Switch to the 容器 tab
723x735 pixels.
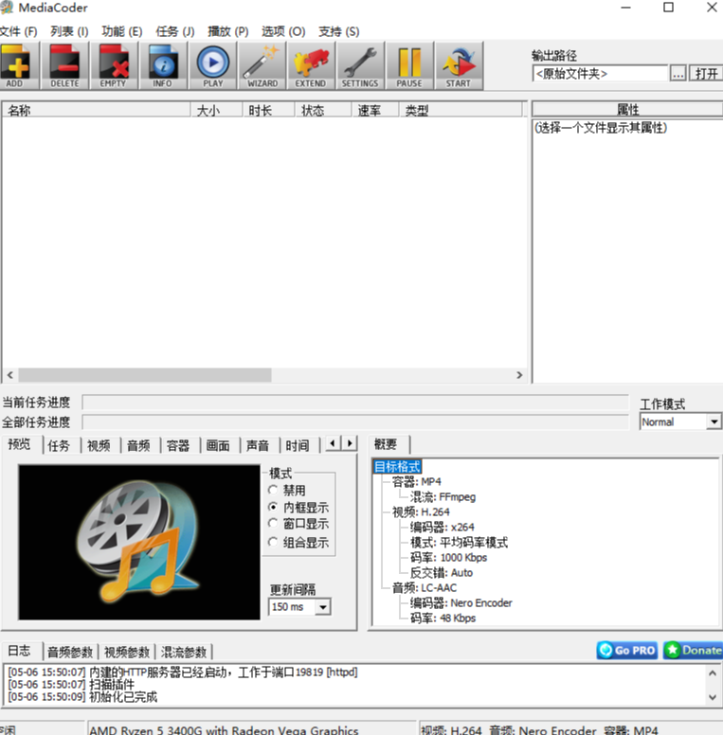coord(178,445)
